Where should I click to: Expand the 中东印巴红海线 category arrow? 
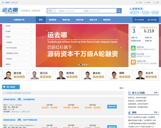click(x=32, y=48)
